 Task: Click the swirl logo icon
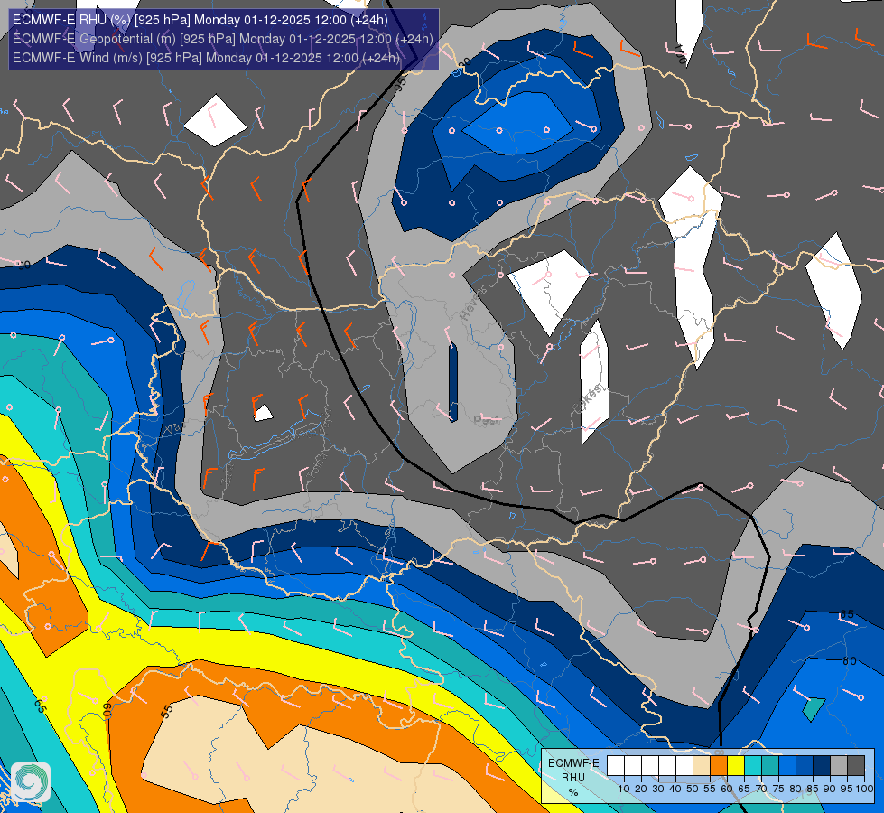[x=31, y=782]
